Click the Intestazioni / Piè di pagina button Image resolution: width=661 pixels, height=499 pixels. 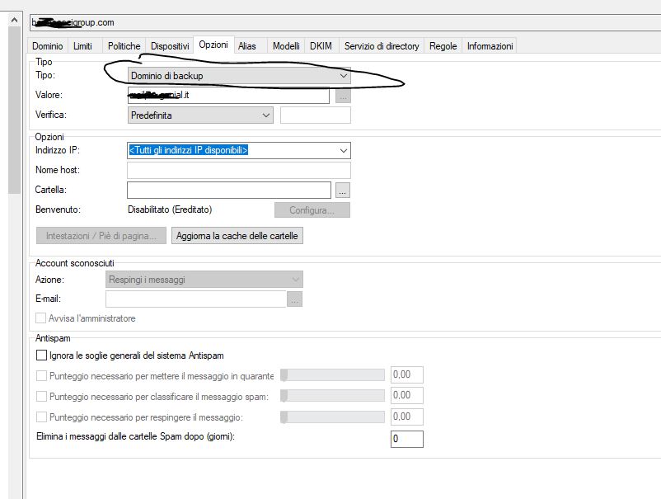[x=101, y=236]
